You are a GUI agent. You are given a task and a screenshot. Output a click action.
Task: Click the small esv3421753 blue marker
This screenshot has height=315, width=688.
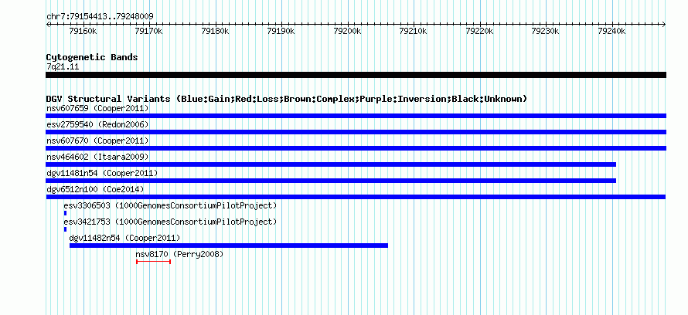66,229
